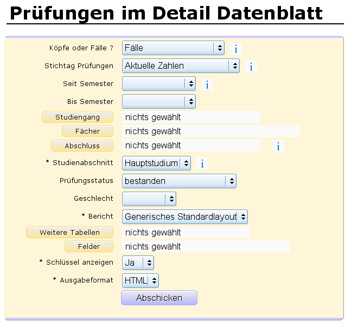Click the Studienabschnitt label
This screenshot has height=328, width=351.
pyautogui.click(x=79, y=162)
